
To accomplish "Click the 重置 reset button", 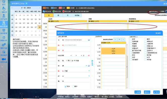I will (x=138, y=92).
